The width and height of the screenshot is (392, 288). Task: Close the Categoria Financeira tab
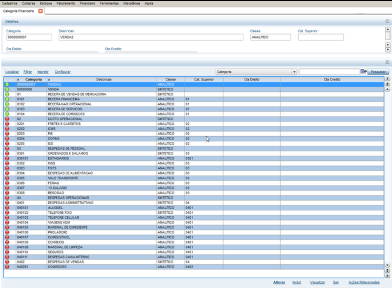40,11
